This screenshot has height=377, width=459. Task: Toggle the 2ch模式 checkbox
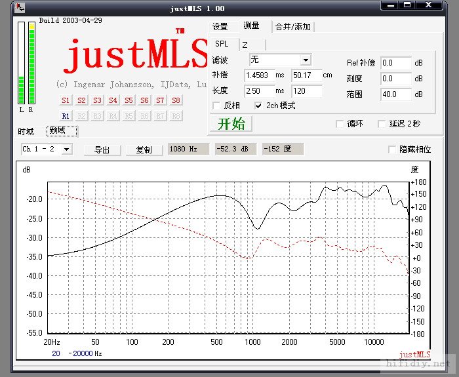[259, 106]
